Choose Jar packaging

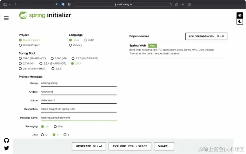point(45,127)
